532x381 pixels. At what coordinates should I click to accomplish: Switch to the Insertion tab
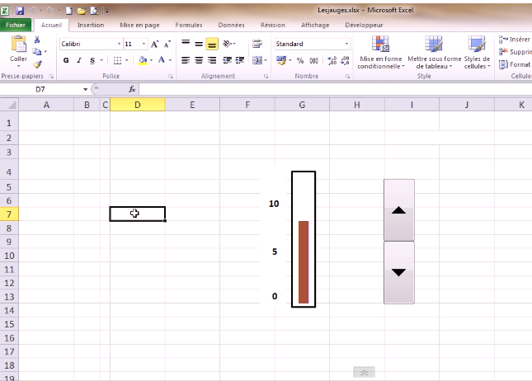pyautogui.click(x=91, y=25)
